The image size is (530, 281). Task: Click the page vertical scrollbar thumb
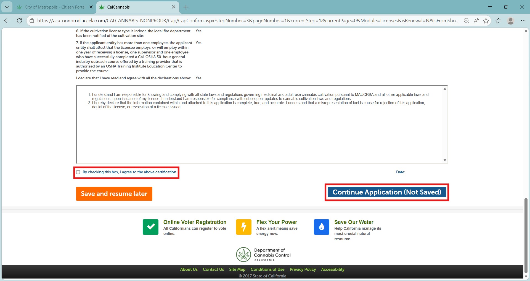[526, 235]
